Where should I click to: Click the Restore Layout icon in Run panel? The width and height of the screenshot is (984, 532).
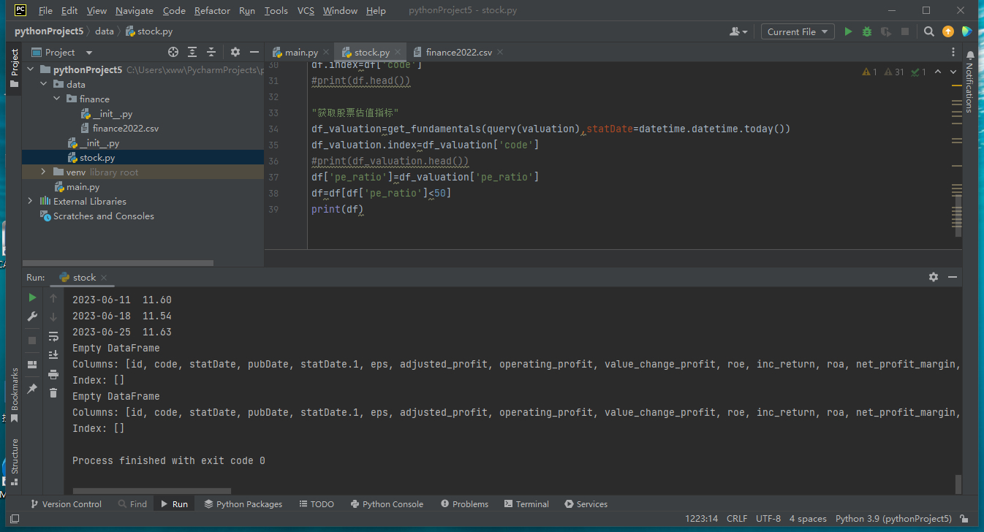point(32,365)
